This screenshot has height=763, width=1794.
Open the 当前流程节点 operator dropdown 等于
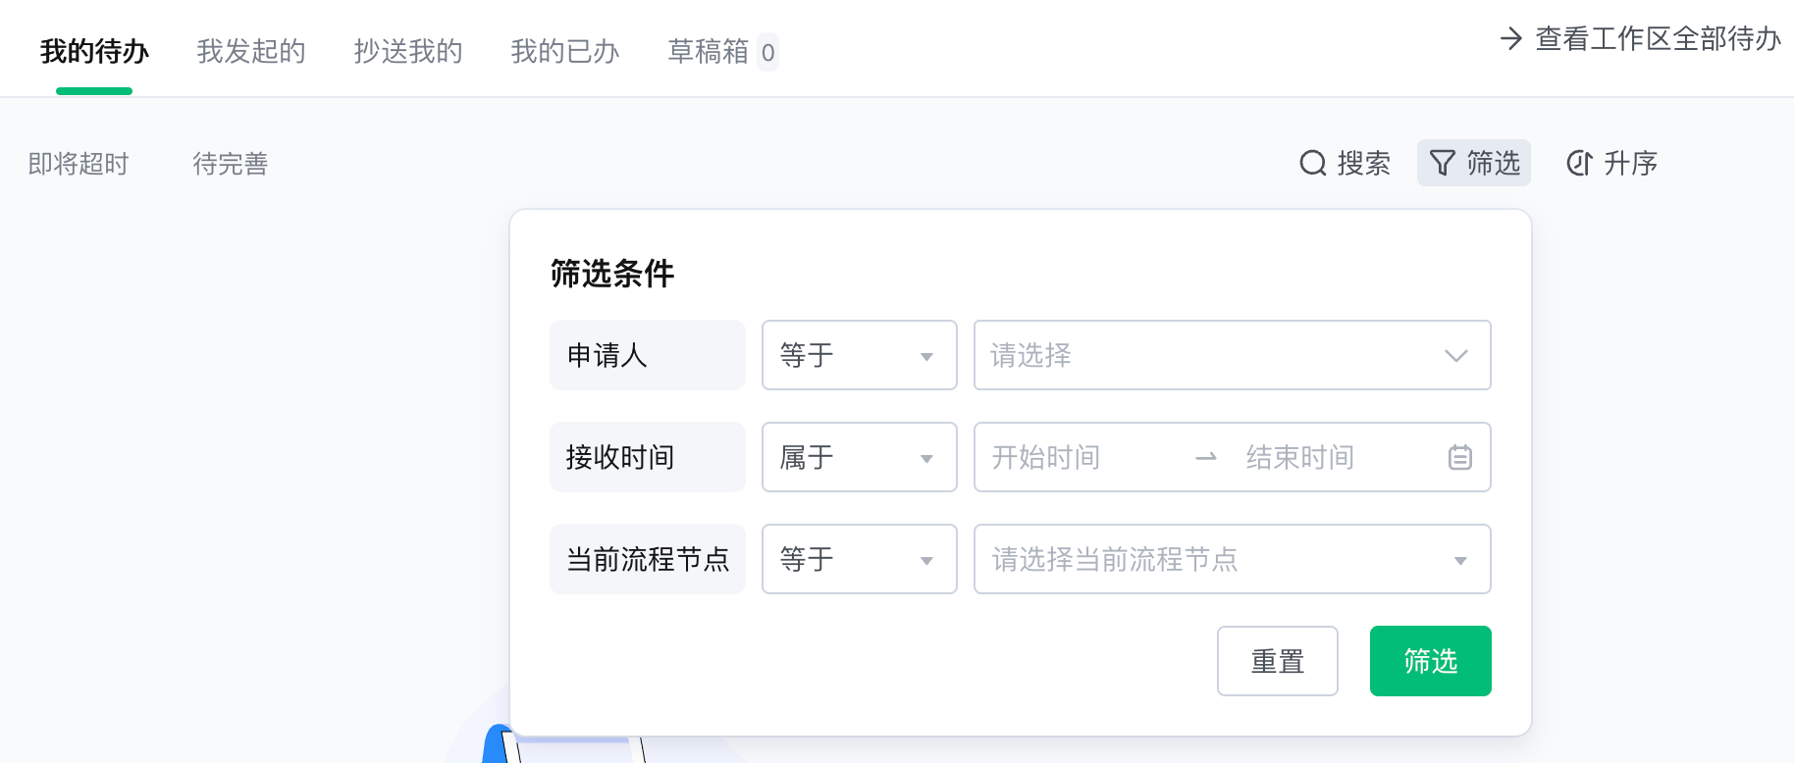point(860,559)
